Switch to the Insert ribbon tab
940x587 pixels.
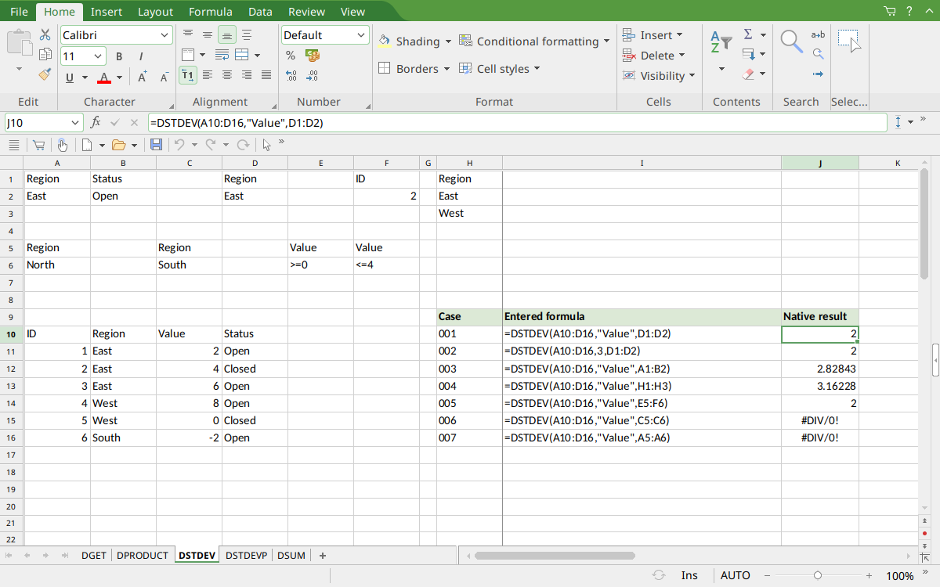(106, 12)
